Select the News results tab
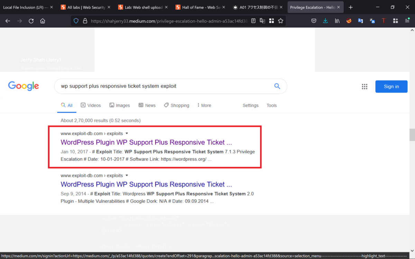Screen dimensions: 415x259 tap(147, 105)
